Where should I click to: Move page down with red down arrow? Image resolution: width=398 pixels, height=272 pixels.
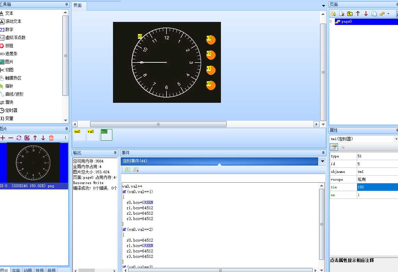366,13
